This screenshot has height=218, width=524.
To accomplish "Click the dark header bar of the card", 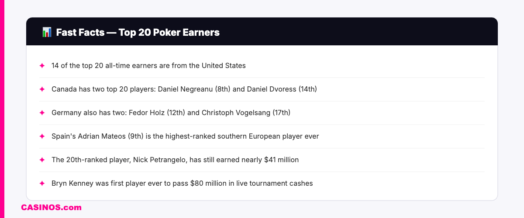I will click(x=349, y=32).
